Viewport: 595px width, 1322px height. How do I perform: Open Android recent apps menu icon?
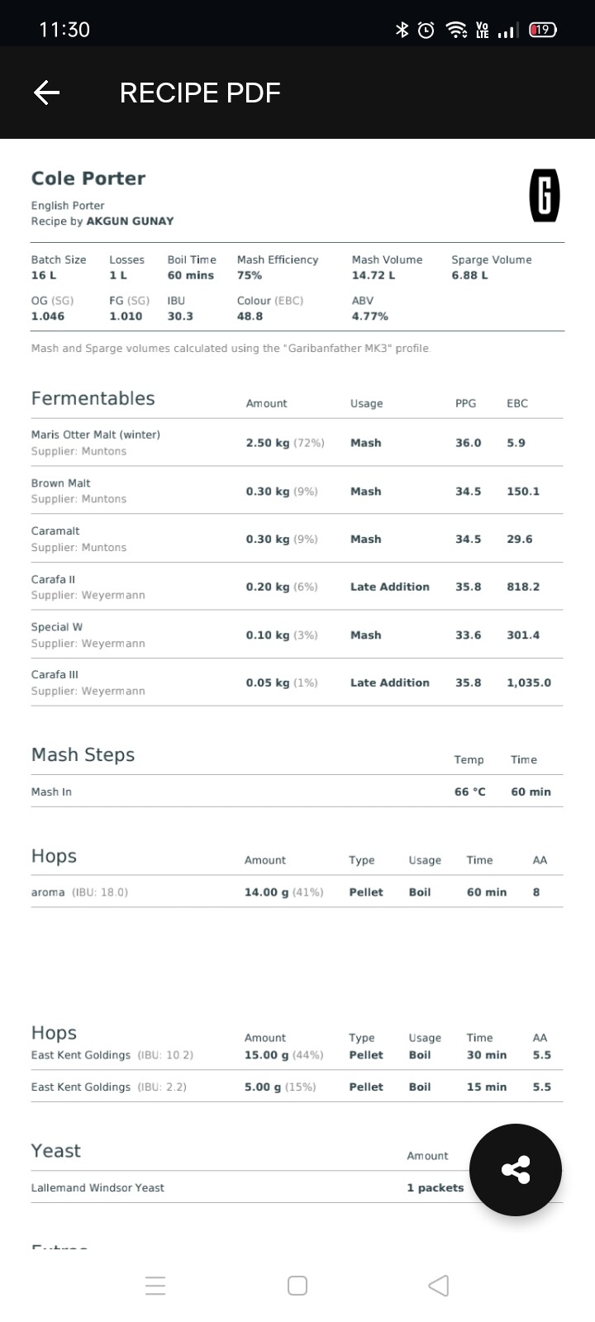[x=155, y=1286]
